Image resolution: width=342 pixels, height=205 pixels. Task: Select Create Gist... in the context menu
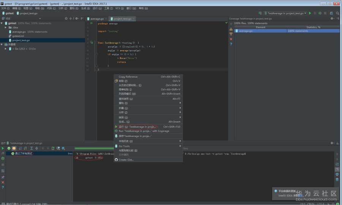pyautogui.click(x=126, y=160)
